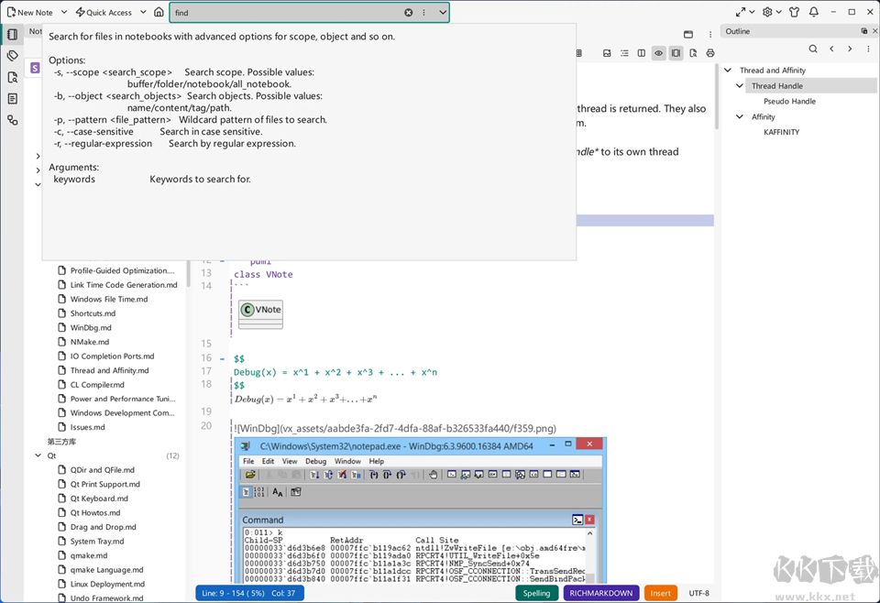This screenshot has width=880, height=603.
Task: Open the Outline panel's three-dot menu
Action: pos(868,49)
